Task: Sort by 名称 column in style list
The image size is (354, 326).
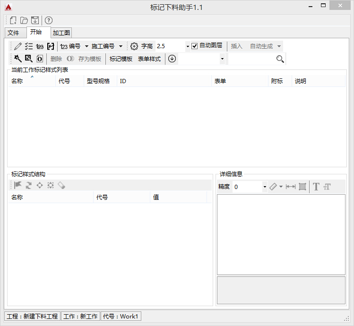Action: click(x=32, y=81)
